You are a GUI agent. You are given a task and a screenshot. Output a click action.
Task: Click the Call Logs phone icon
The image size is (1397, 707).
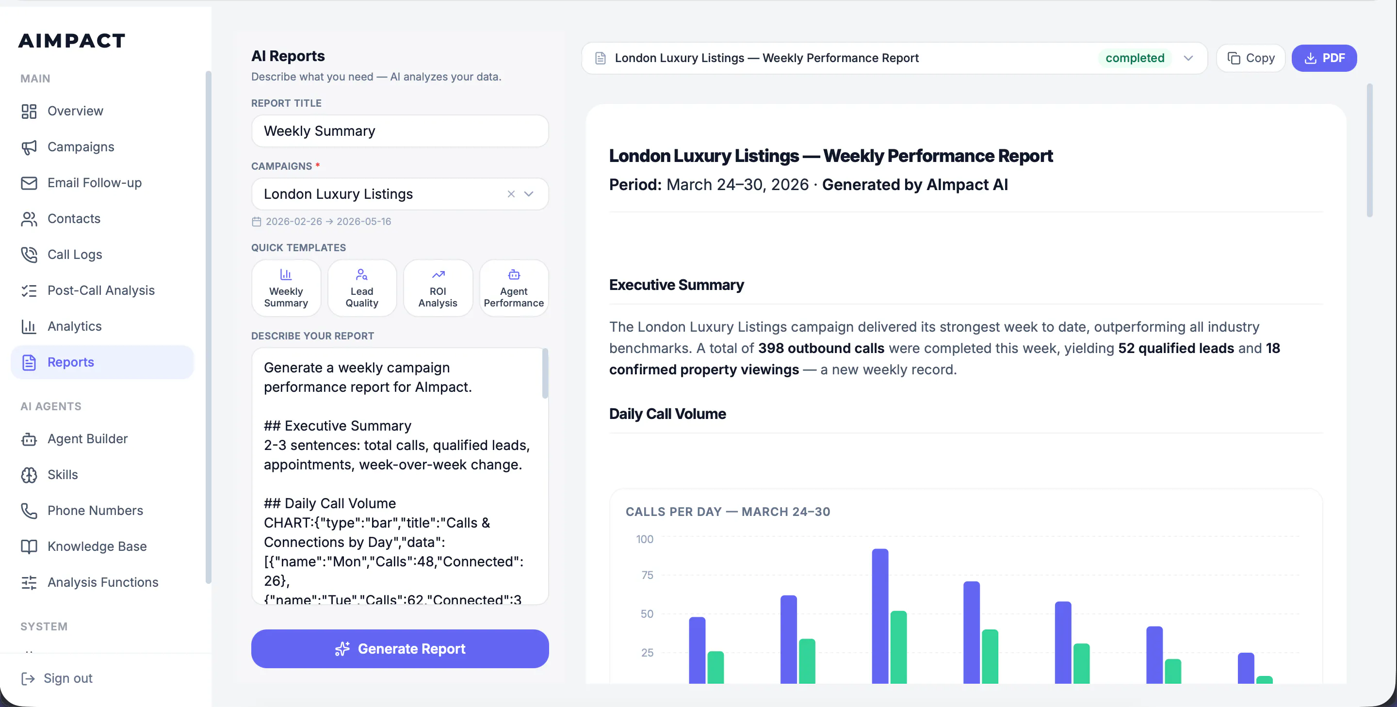pyautogui.click(x=29, y=254)
